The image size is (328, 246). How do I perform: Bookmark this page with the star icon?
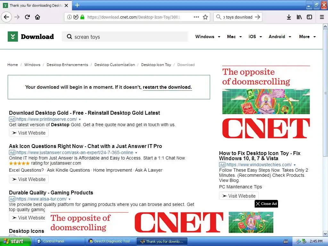[x=205, y=17]
